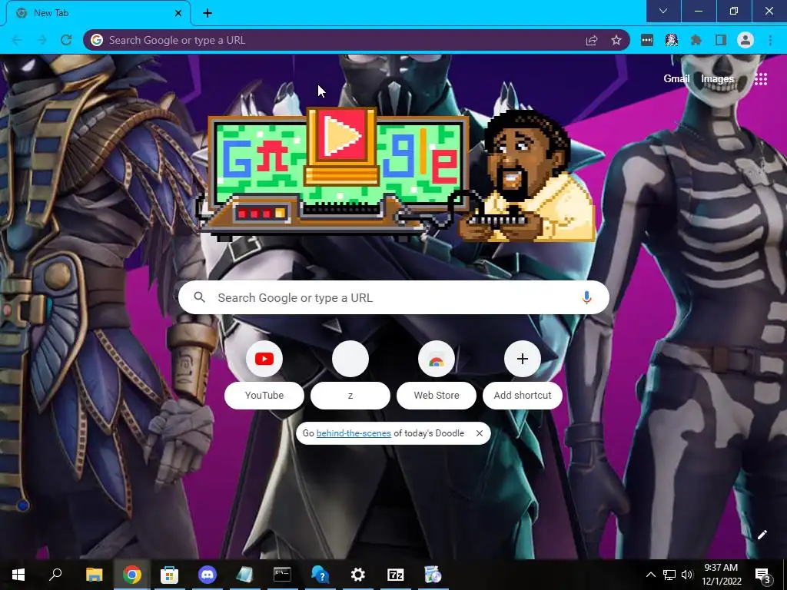Click the back navigation arrow
787x590 pixels.
pyautogui.click(x=17, y=40)
